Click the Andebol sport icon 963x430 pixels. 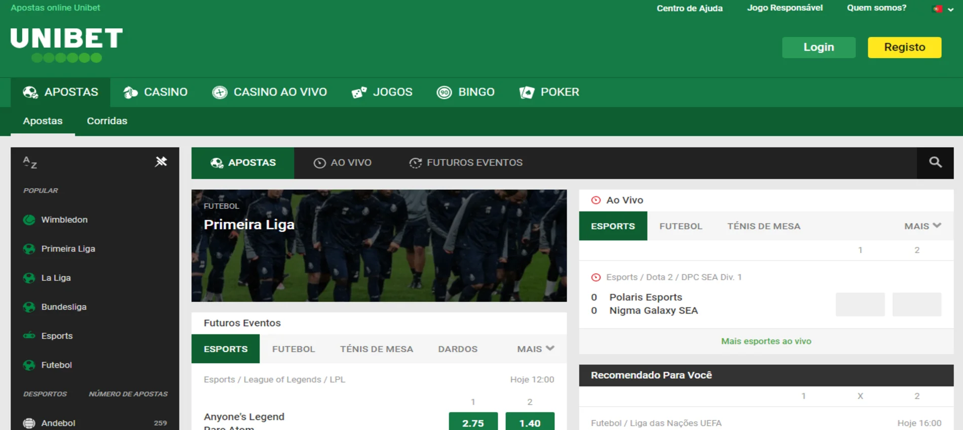pyautogui.click(x=29, y=423)
